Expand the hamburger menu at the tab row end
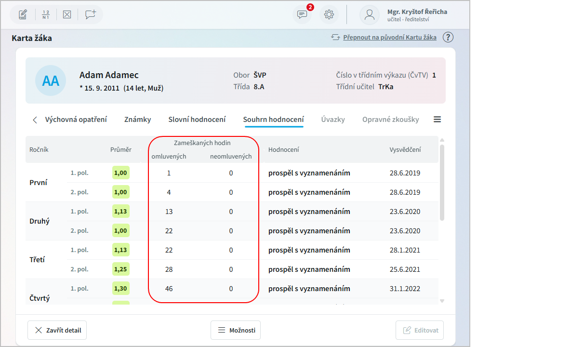The image size is (584, 347). coord(437,120)
